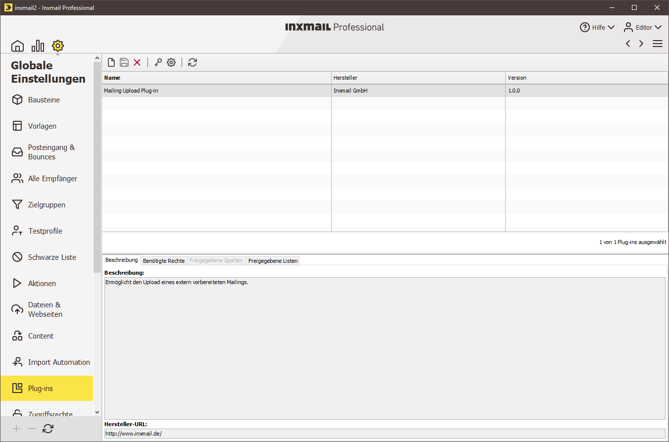This screenshot has height=442, width=669.
Task: Click the Content blocks icon
Action: click(x=17, y=336)
